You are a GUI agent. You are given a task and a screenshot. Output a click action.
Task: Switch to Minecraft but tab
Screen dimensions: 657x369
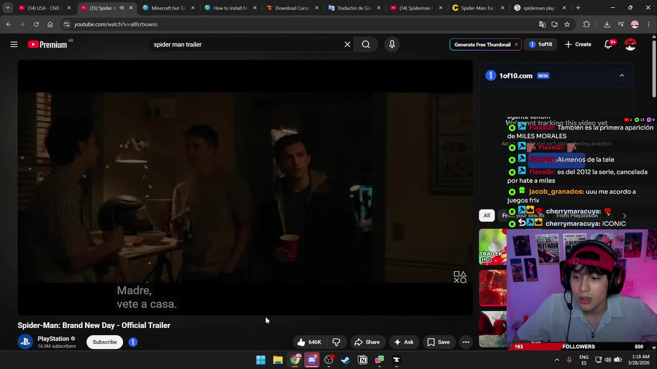pos(168,8)
